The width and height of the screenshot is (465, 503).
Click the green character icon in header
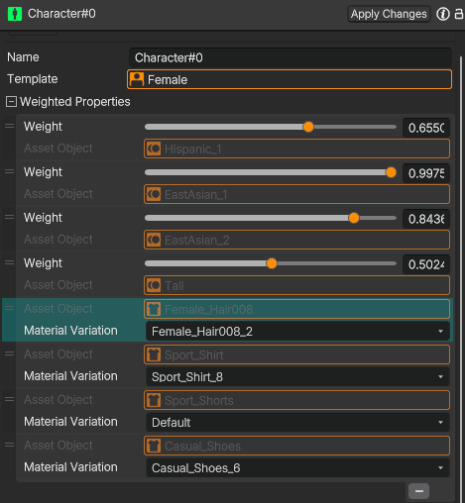tap(15, 14)
